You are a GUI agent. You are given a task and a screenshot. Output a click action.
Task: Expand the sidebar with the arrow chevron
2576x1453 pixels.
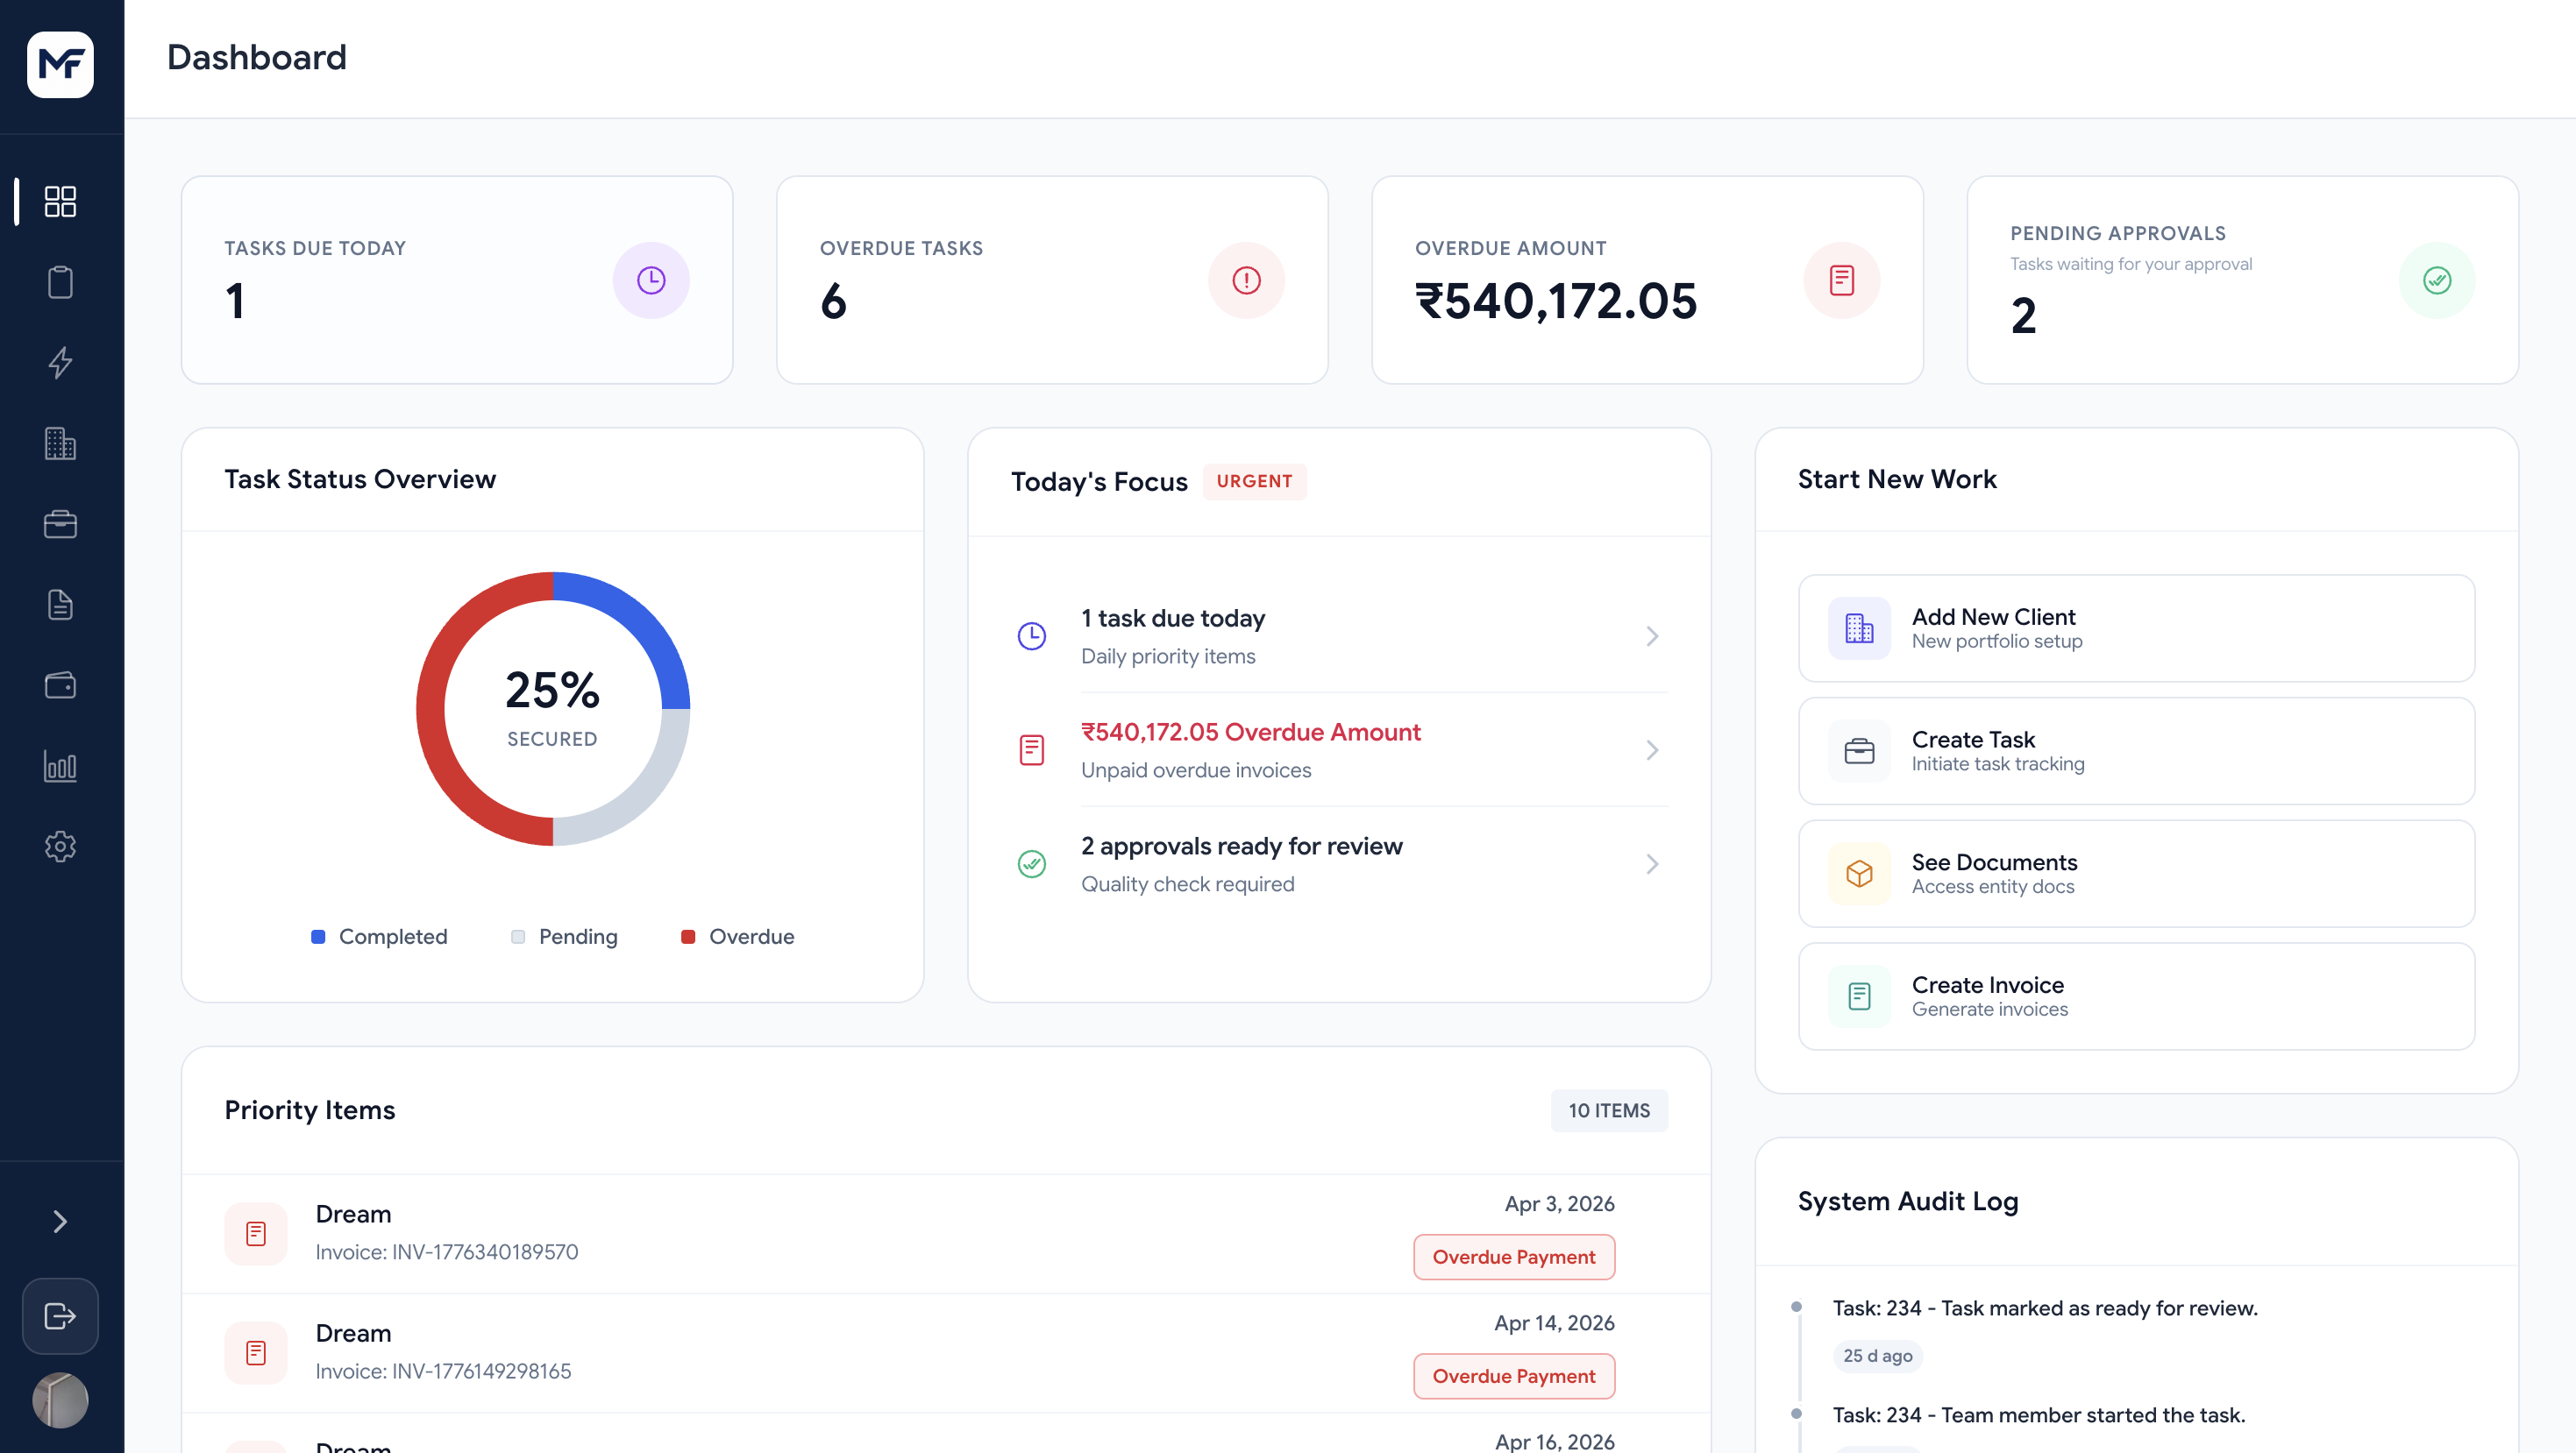click(x=60, y=1221)
